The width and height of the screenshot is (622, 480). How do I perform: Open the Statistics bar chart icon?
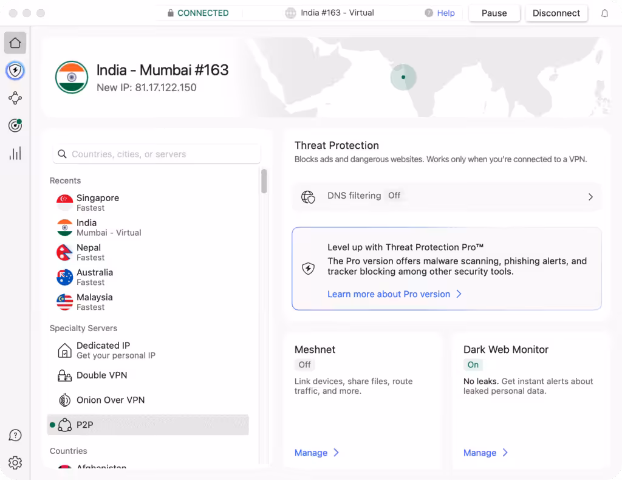[x=15, y=153]
